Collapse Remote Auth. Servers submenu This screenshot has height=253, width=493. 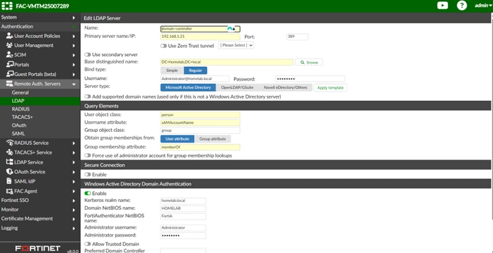click(74, 84)
